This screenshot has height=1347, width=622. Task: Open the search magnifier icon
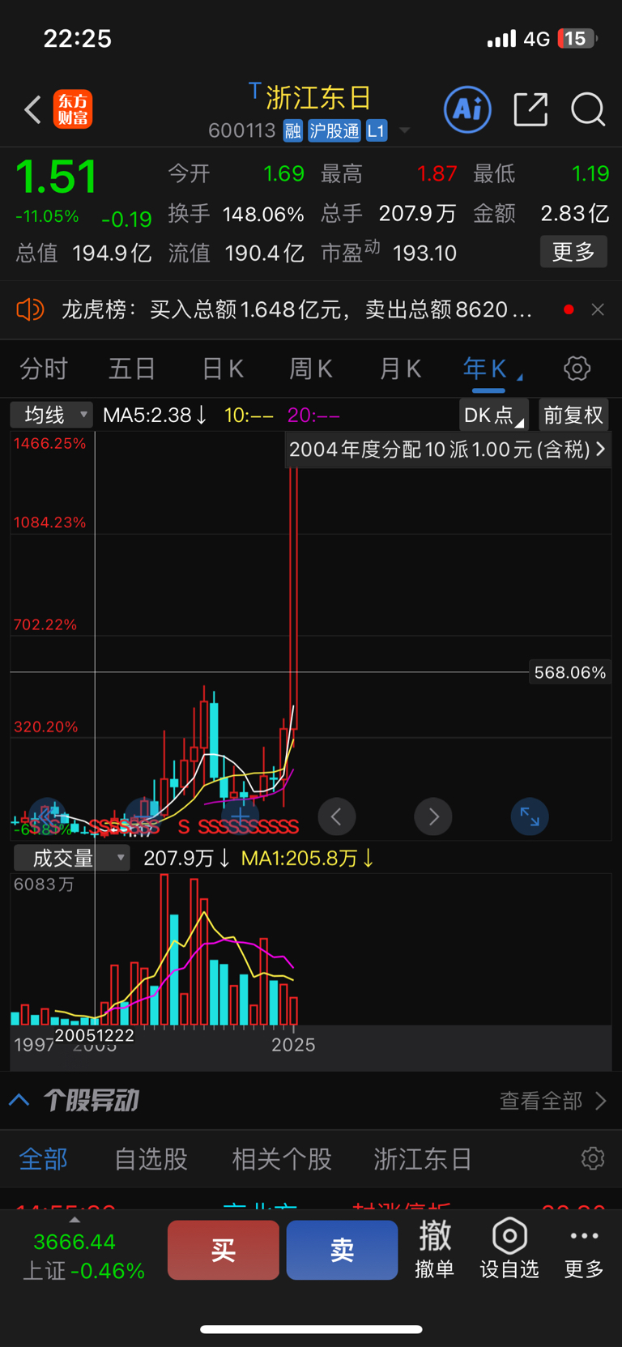click(588, 109)
